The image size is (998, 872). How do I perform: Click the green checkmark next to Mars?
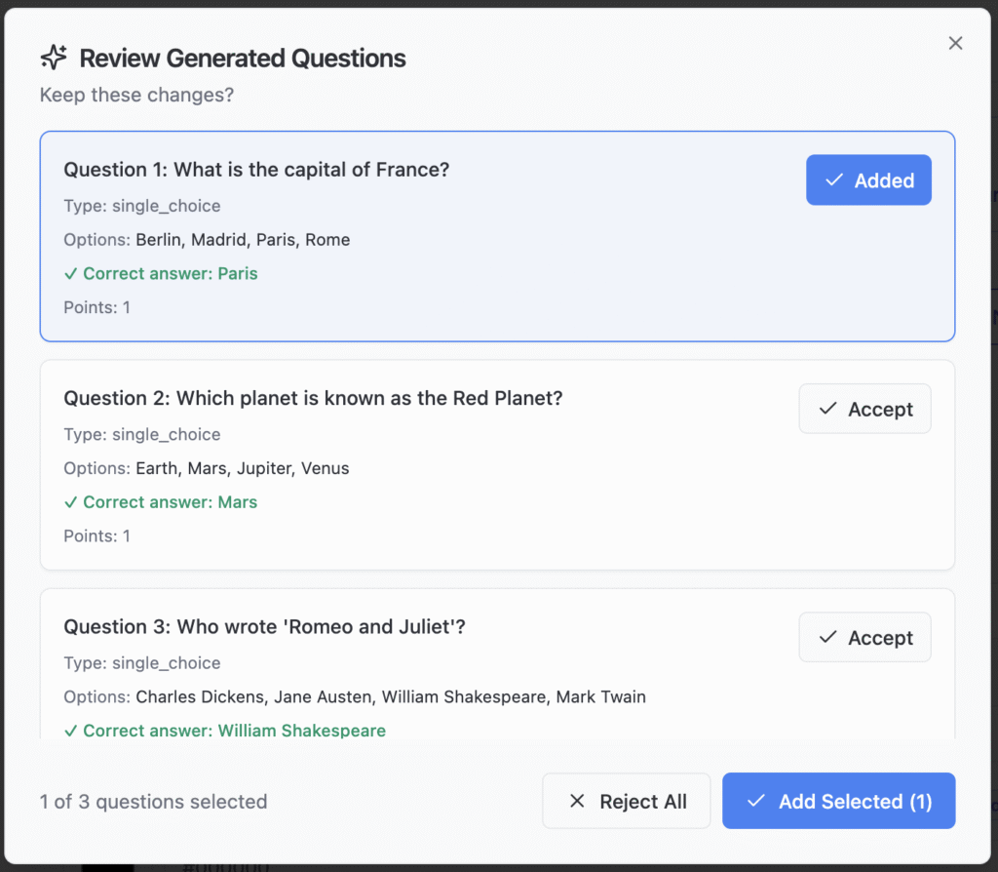pos(70,502)
